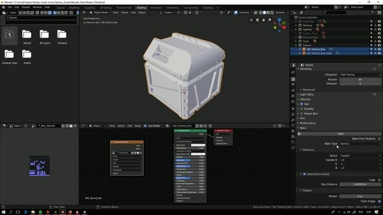Click the Base Color swatch in Principled BSDF
Screen dimensions: 383x215
point(198,145)
